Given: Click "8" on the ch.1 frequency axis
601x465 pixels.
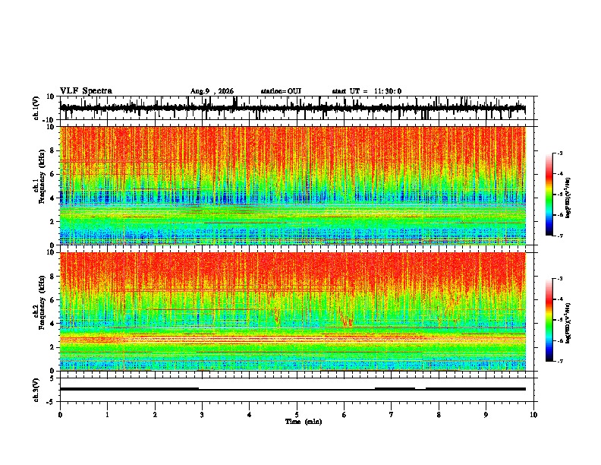Looking at the screenshot, I should (x=52, y=150).
